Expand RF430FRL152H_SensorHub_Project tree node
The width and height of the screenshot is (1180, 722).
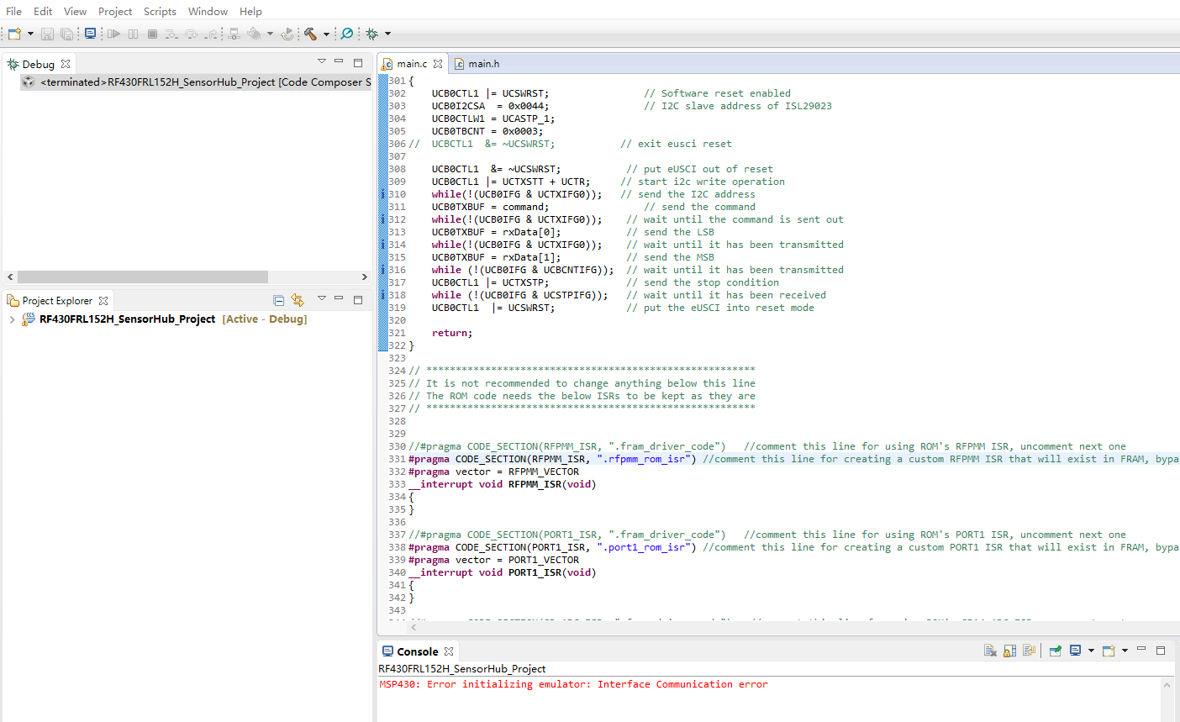coord(12,319)
